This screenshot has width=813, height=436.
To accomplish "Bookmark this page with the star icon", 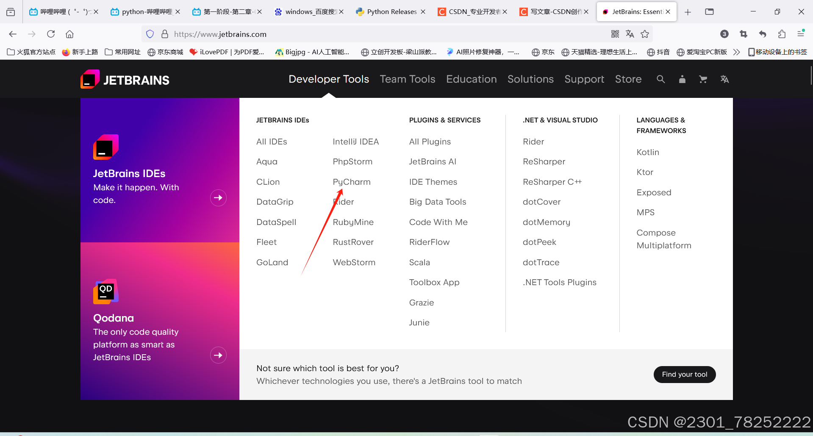I will click(x=645, y=34).
